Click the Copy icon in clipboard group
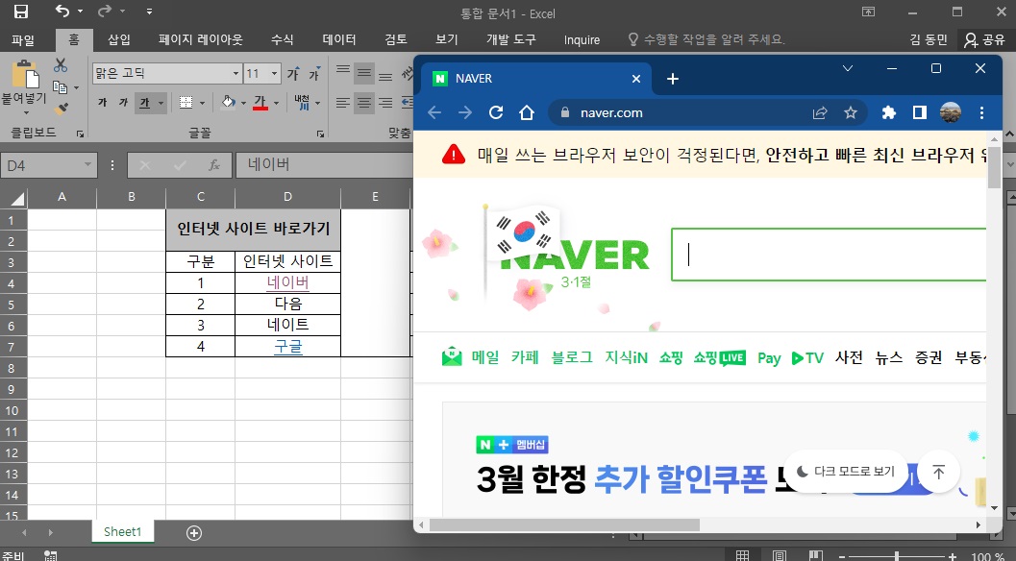 tap(60, 86)
